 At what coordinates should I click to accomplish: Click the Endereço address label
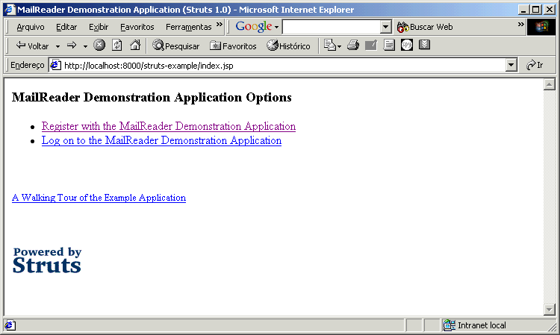27,65
